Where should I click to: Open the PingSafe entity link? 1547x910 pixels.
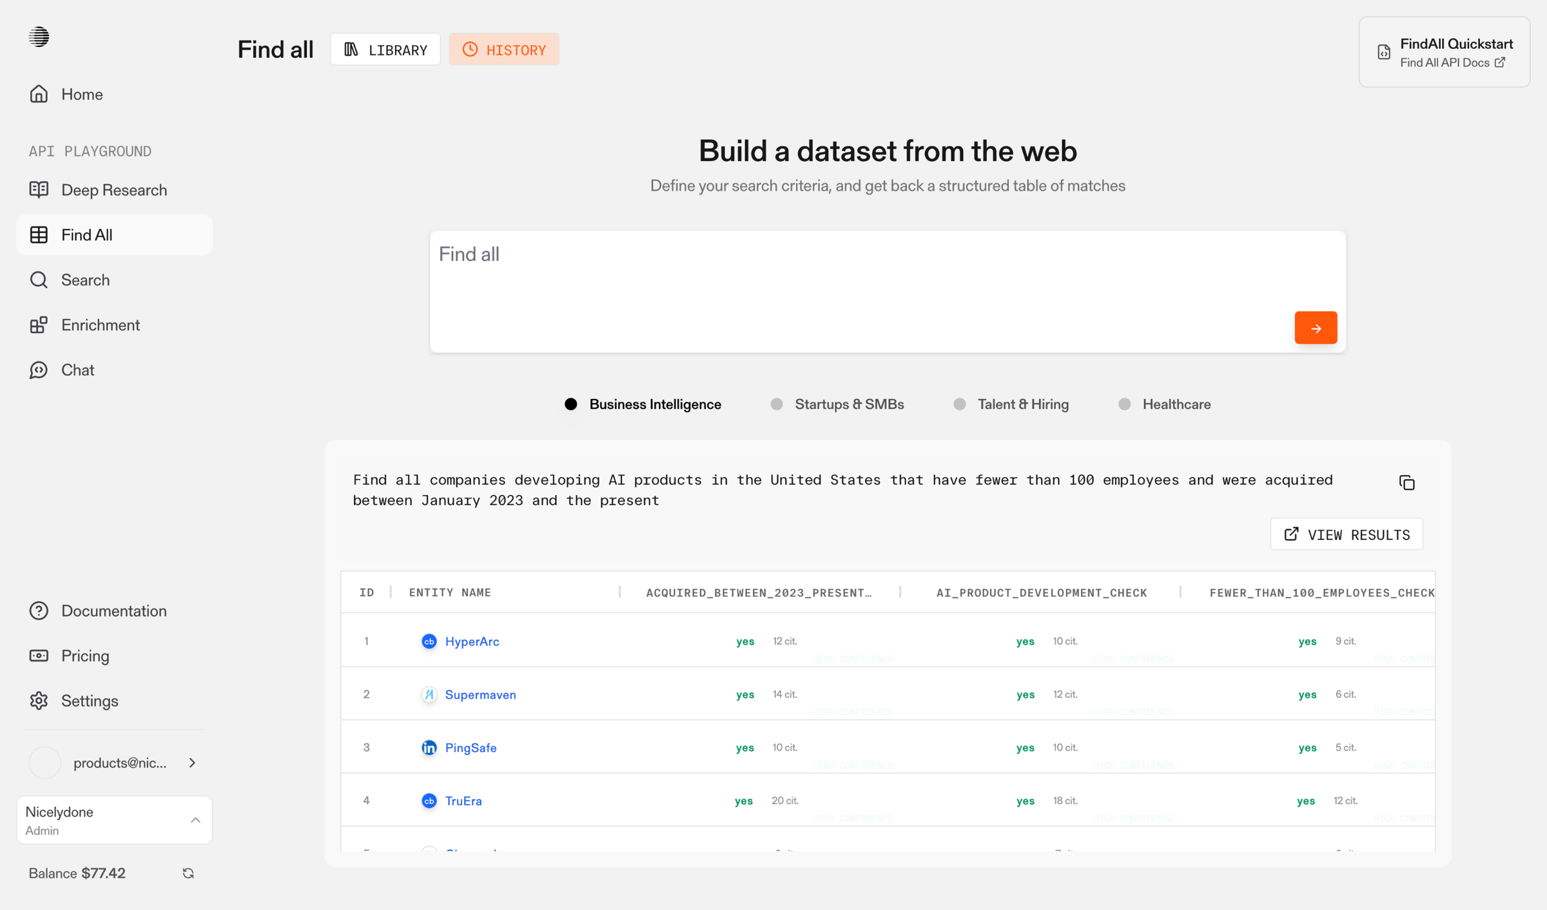tap(471, 748)
